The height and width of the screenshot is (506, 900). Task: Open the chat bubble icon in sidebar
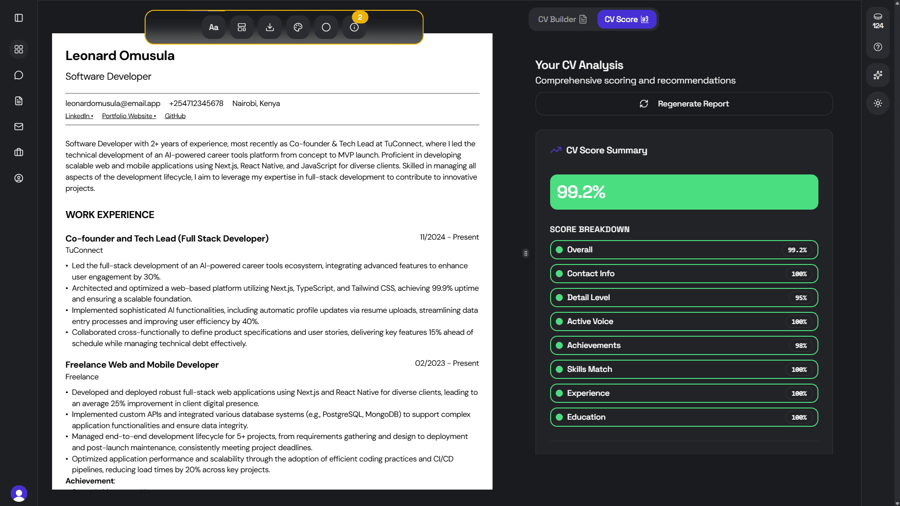pos(19,75)
